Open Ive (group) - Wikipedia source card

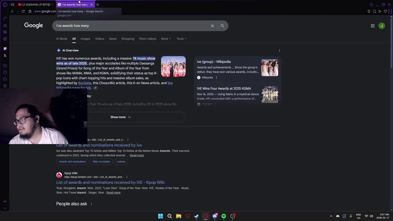238,69
